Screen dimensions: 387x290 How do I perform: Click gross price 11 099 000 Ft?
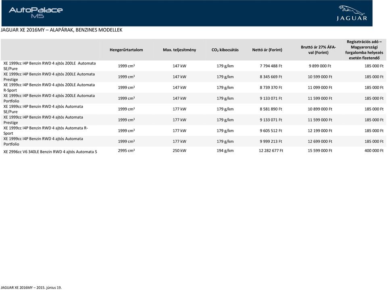point(320,88)
